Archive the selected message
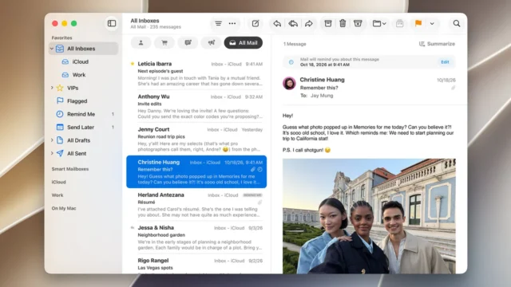This screenshot has width=511, height=287. (x=328, y=23)
